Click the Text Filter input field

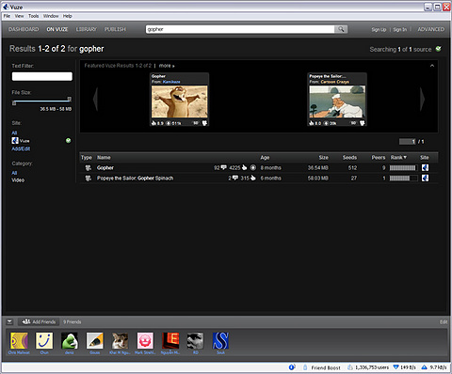pos(42,76)
